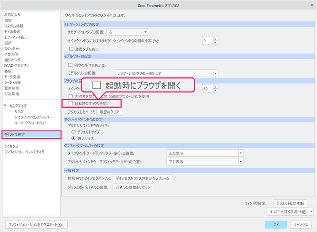Toggle 履歴タブを表示 checkbox
Image resolution: width=317 pixels, height=232 pixels.
(71, 49)
